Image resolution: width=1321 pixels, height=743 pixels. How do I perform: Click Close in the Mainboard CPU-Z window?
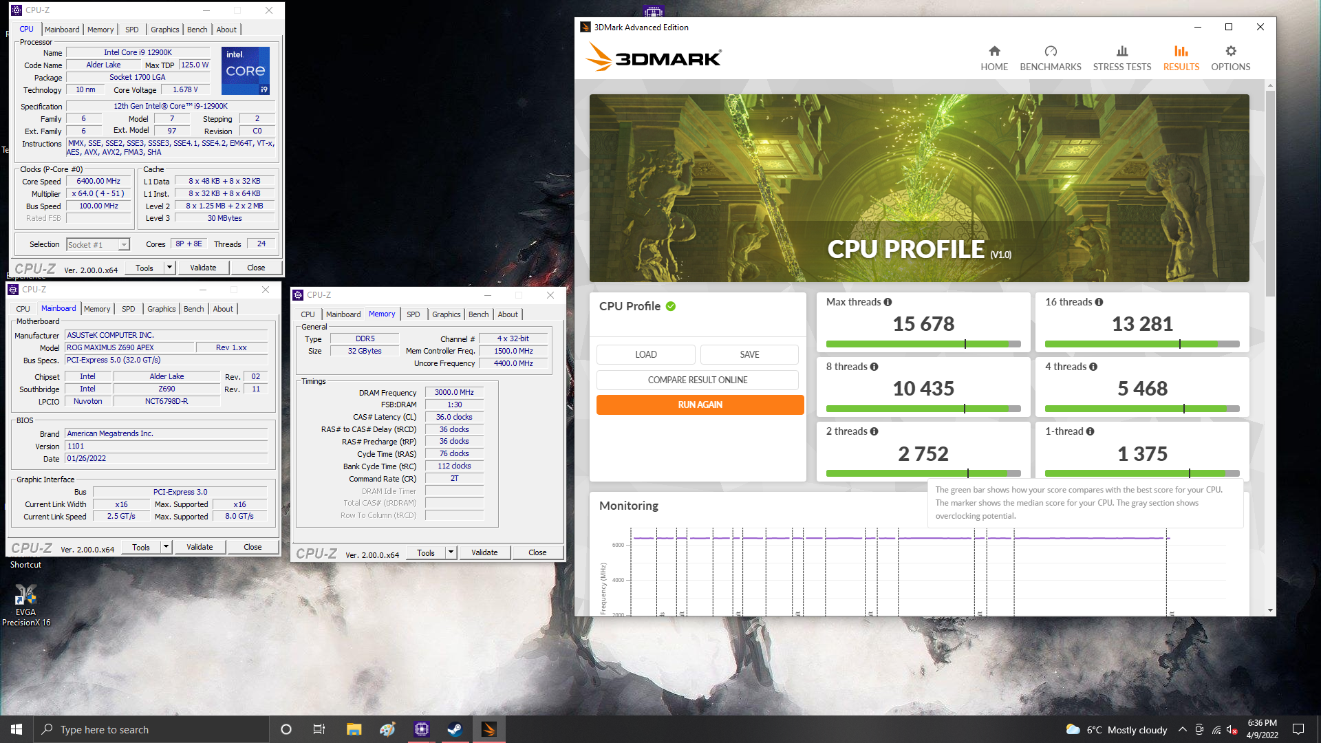point(253,547)
